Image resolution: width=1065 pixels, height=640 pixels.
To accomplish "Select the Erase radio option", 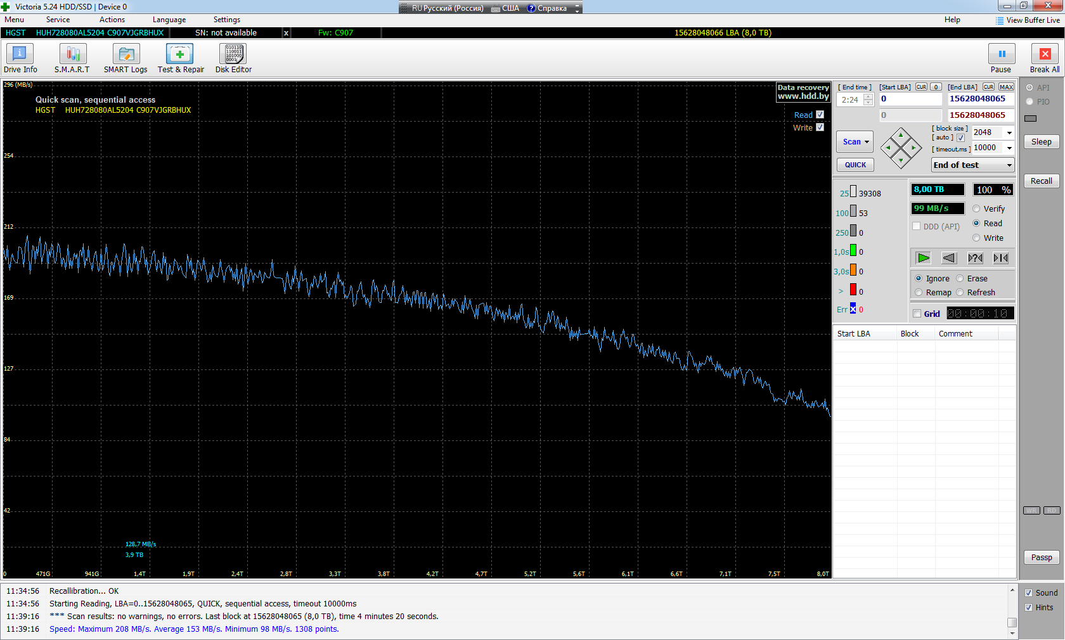I will point(960,279).
